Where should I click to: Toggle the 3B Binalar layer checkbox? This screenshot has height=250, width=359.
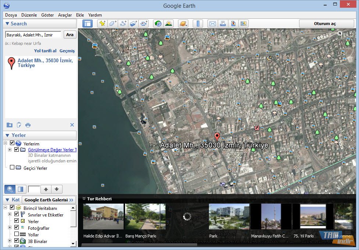(x=17, y=240)
